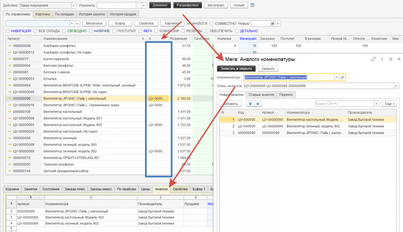Image resolution: width=403 pixels, height=232 pixels.
Task: Click the 'Мегапоиск' button
Action: click(x=94, y=23)
